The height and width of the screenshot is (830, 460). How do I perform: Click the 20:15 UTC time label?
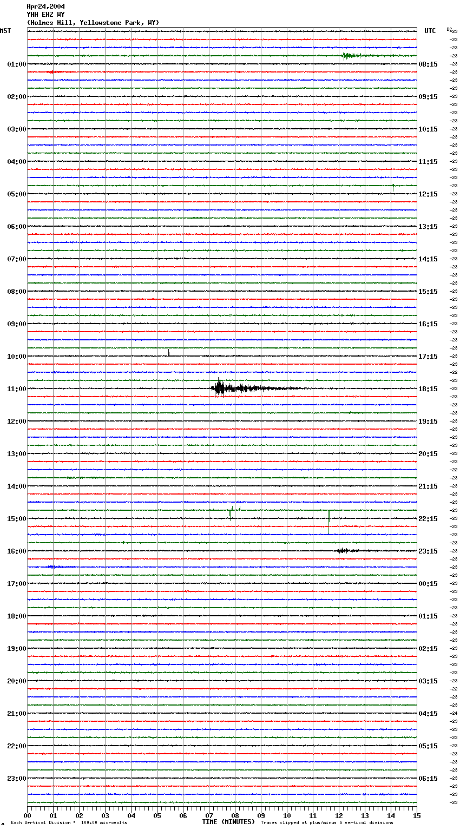pos(428,454)
